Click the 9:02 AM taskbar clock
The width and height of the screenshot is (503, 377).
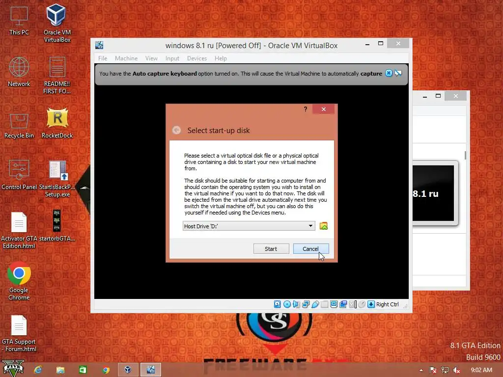tap(481, 370)
